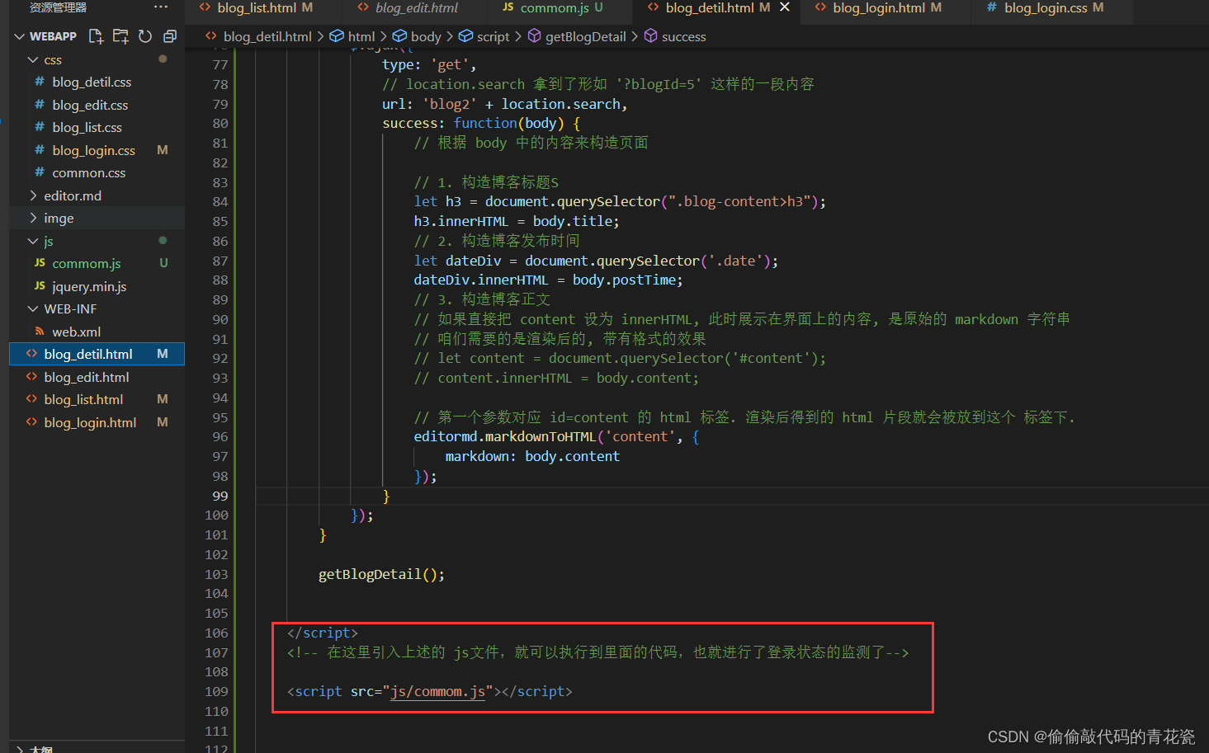Viewport: 1209px width, 753px height.
Task: Click the getBlogDetail(); call on line 103
Action: click(381, 575)
